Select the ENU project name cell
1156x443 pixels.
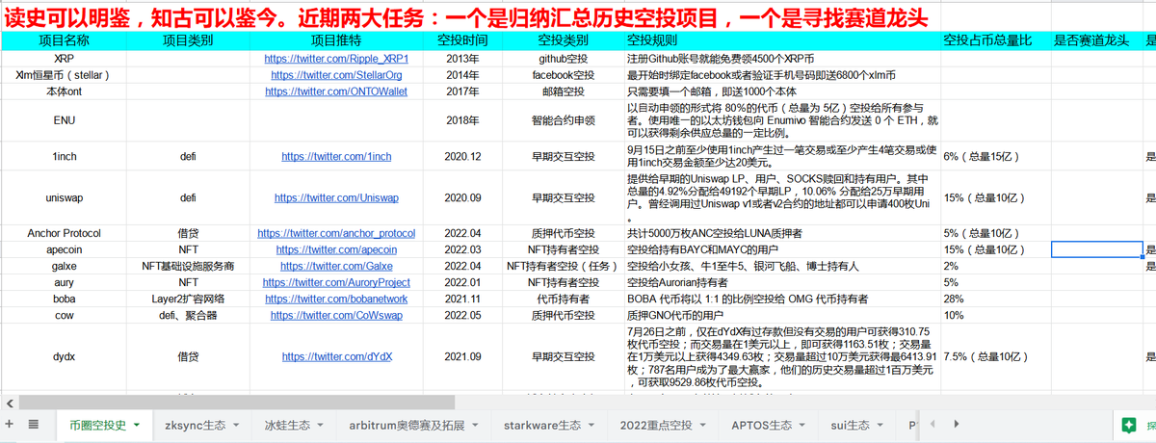coord(65,120)
